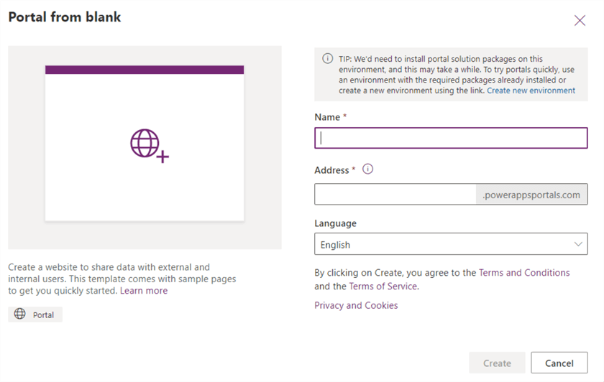This screenshot has width=604, height=382.
Task: Click the .powerappsportals.com domain suffix
Action: coord(531,195)
